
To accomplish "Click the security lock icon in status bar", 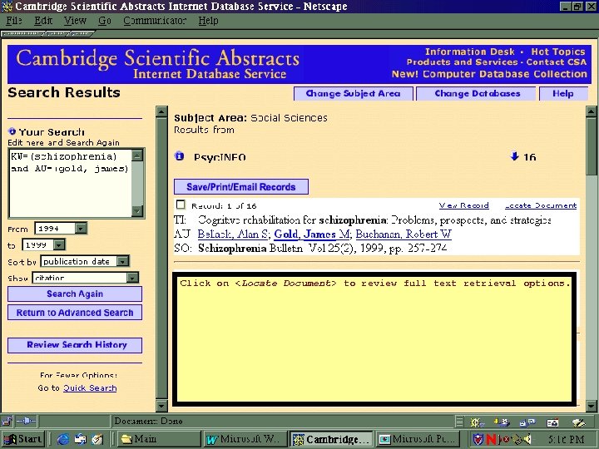I will (7, 421).
